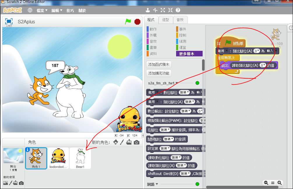This screenshot has height=189, width=293.
Task: Select the 資料 data block category
Action: pos(152,53)
